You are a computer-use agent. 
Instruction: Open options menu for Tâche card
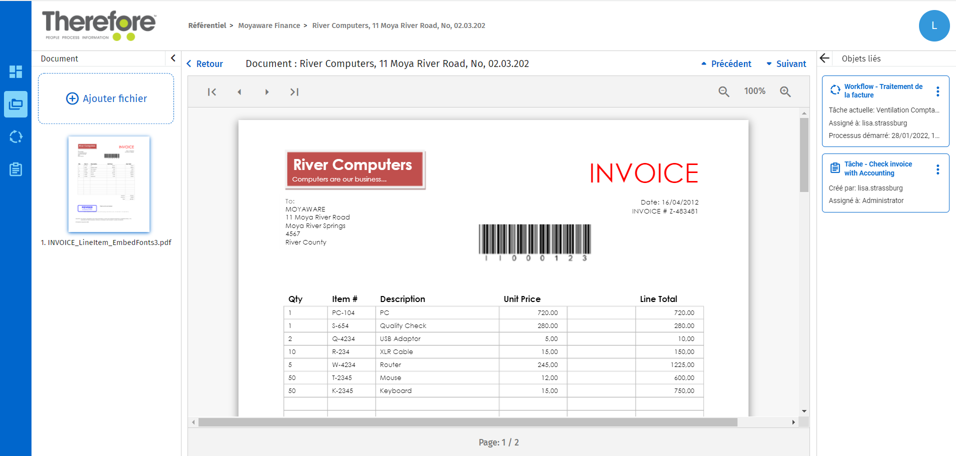[937, 169]
